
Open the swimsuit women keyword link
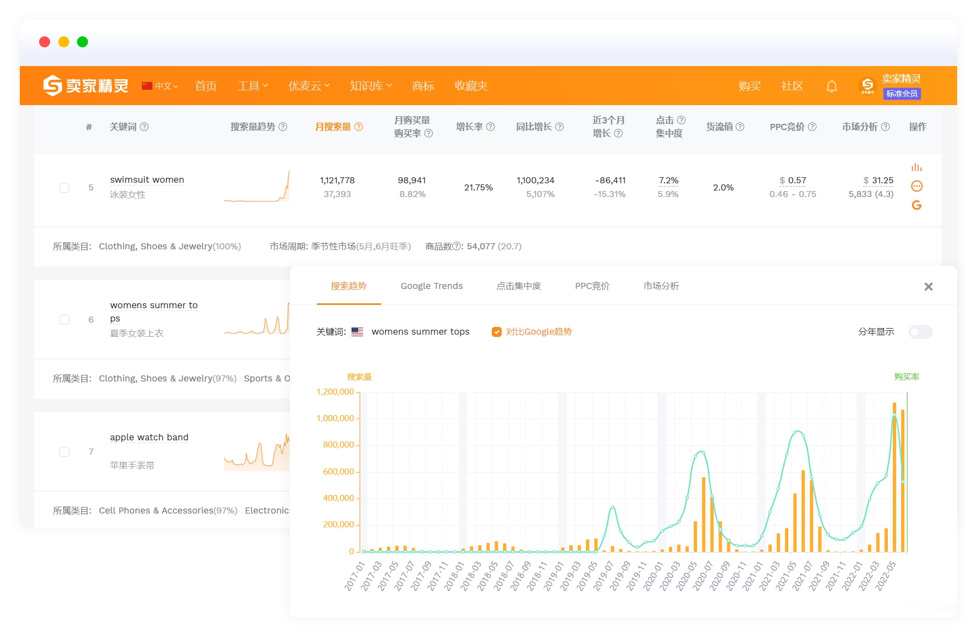coord(147,180)
